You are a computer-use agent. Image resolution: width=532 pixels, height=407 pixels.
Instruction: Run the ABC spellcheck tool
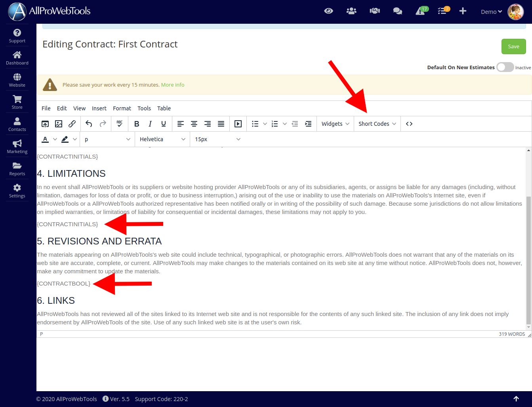(x=120, y=124)
